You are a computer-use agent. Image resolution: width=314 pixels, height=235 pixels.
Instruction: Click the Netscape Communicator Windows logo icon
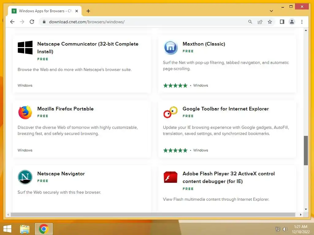[25, 47]
